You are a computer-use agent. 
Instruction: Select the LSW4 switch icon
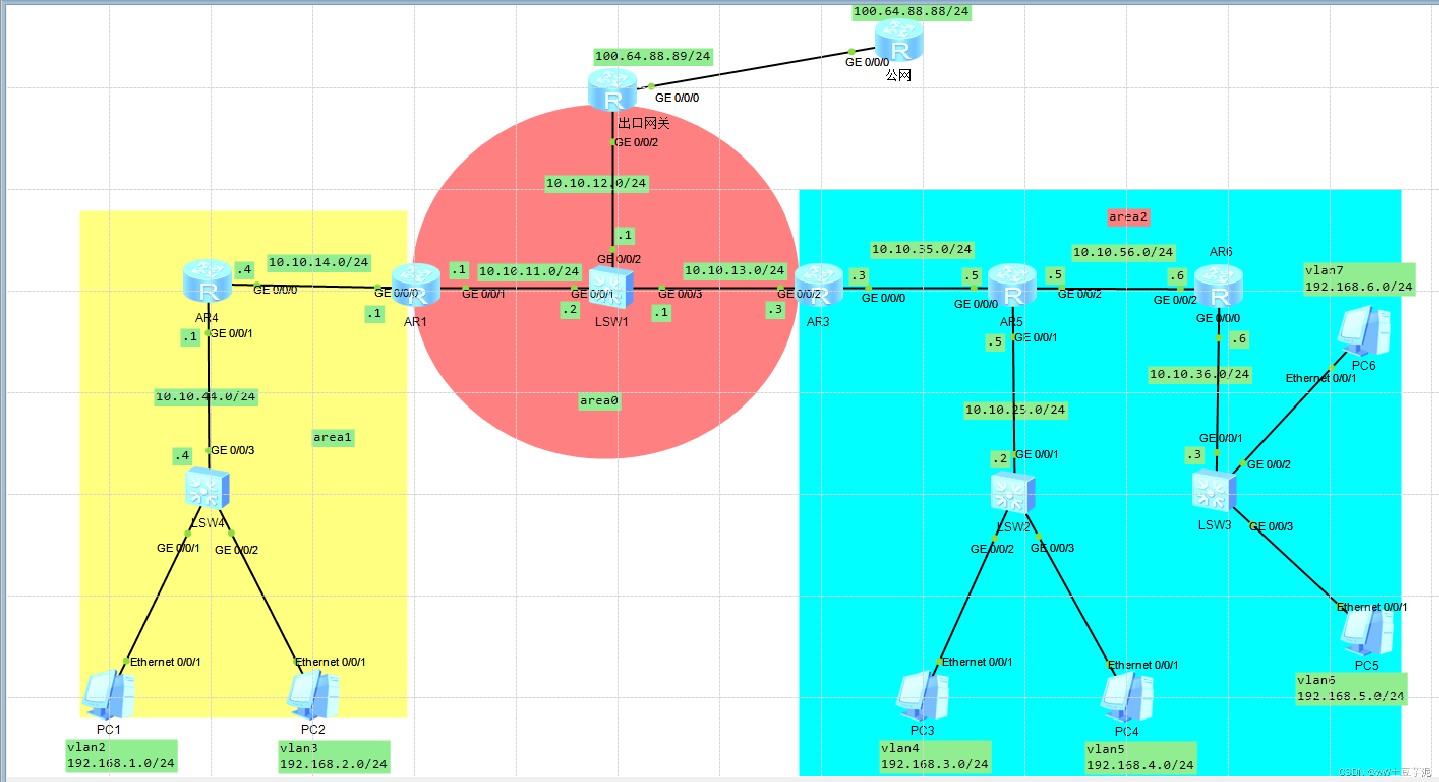pos(207,488)
